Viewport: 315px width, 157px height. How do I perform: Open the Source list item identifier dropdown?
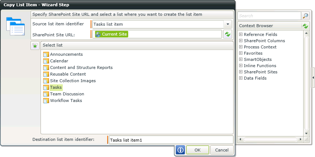(228, 24)
